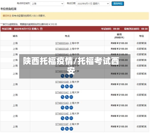Click the 上海 city cell in the STN80104F row

15,127
